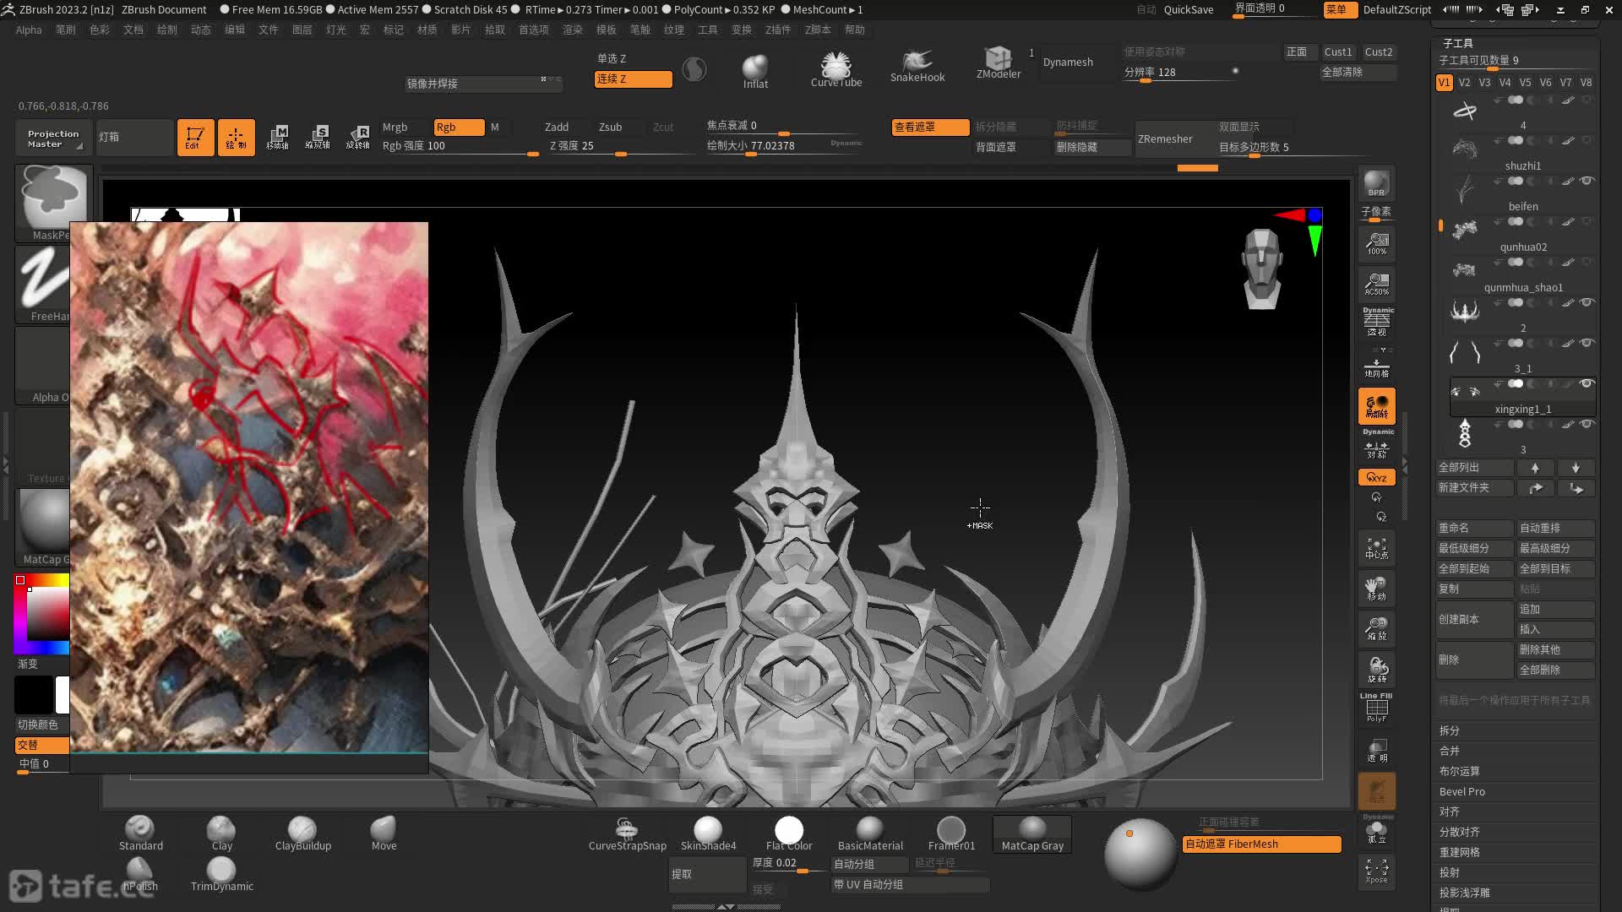Click the 全部列出 list all button
The height and width of the screenshot is (912, 1622).
click(x=1474, y=468)
